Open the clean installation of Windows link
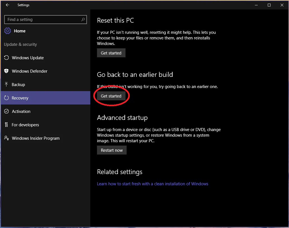Image resolution: width=289 pixels, height=228 pixels. tap(153, 184)
